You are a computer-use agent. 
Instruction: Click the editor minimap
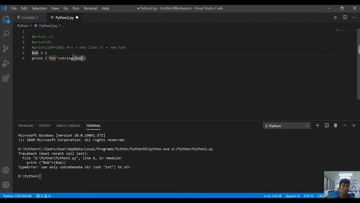tap(345, 30)
